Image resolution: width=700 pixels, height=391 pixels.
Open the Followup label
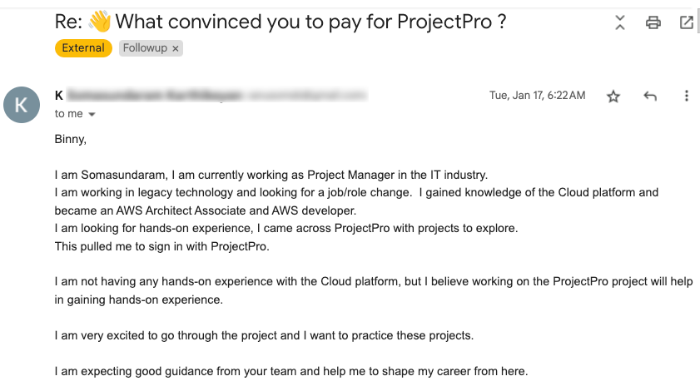click(x=144, y=48)
